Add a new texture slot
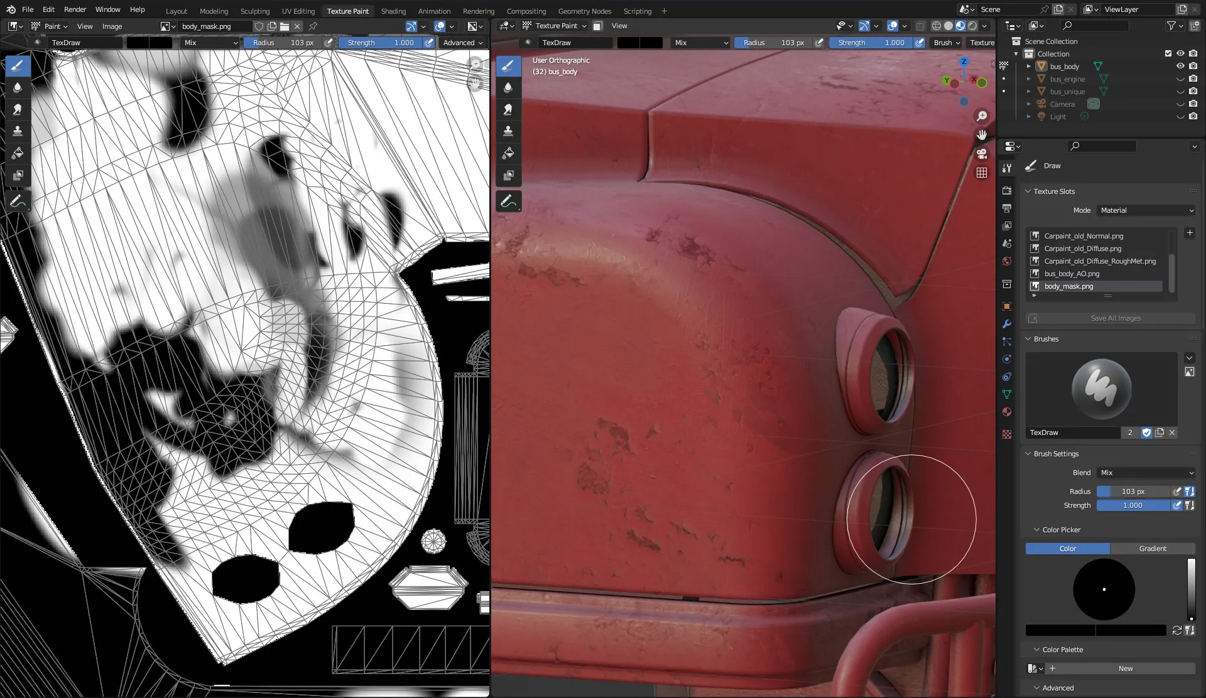This screenshot has height=698, width=1206. click(x=1190, y=233)
